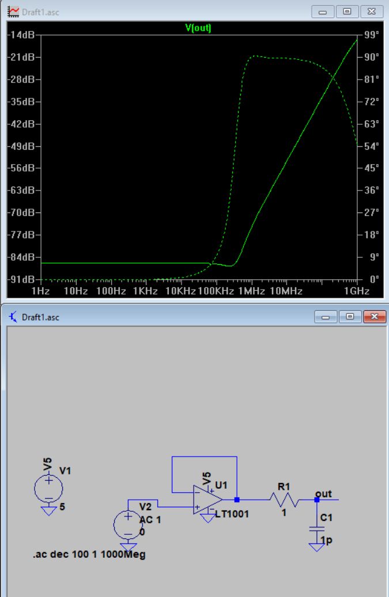Click the ground symbol under op-amp U1

207,518
